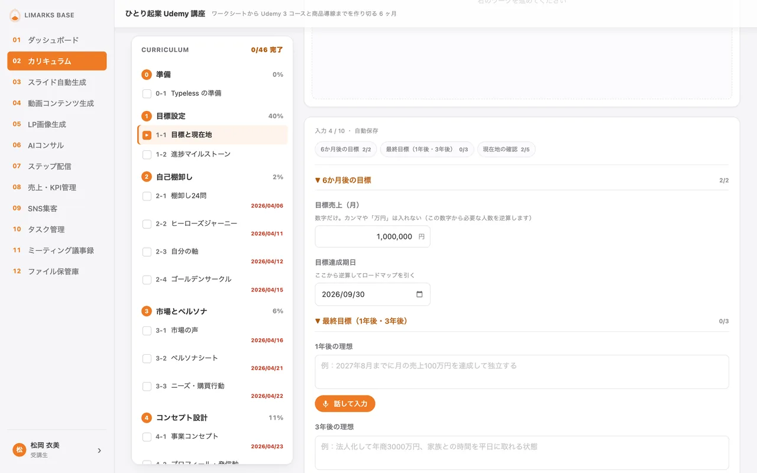The width and height of the screenshot is (757, 473).
Task: Tick the checkbox for 2-1 棚卸し24問
Action: point(147,196)
